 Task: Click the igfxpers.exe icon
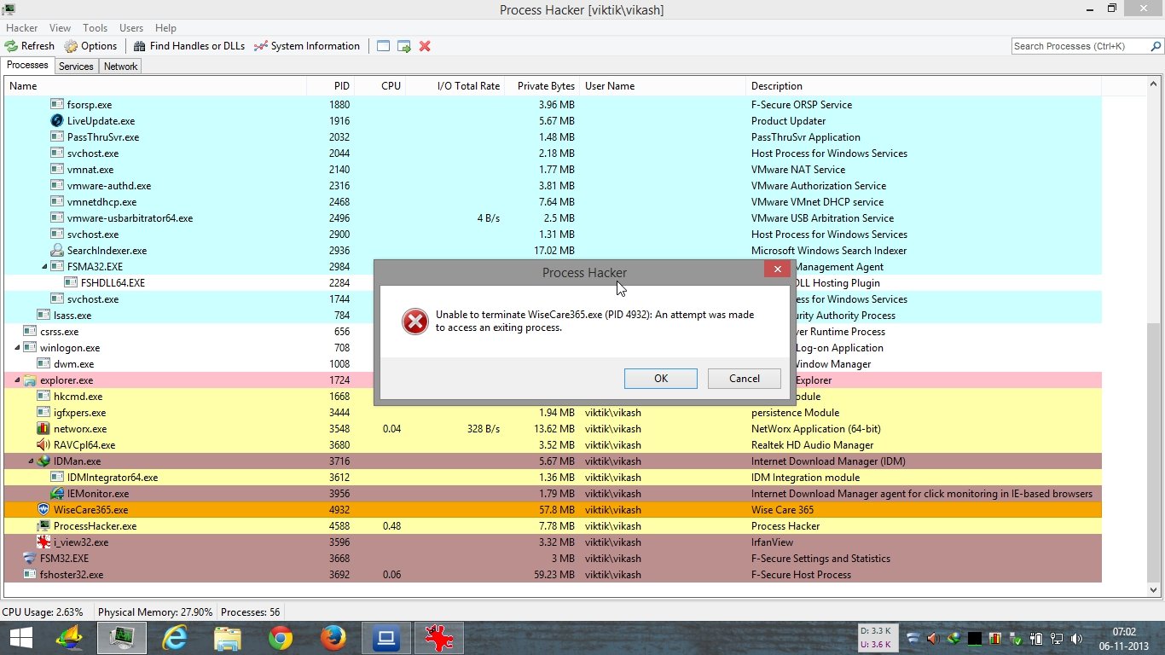pyautogui.click(x=43, y=413)
